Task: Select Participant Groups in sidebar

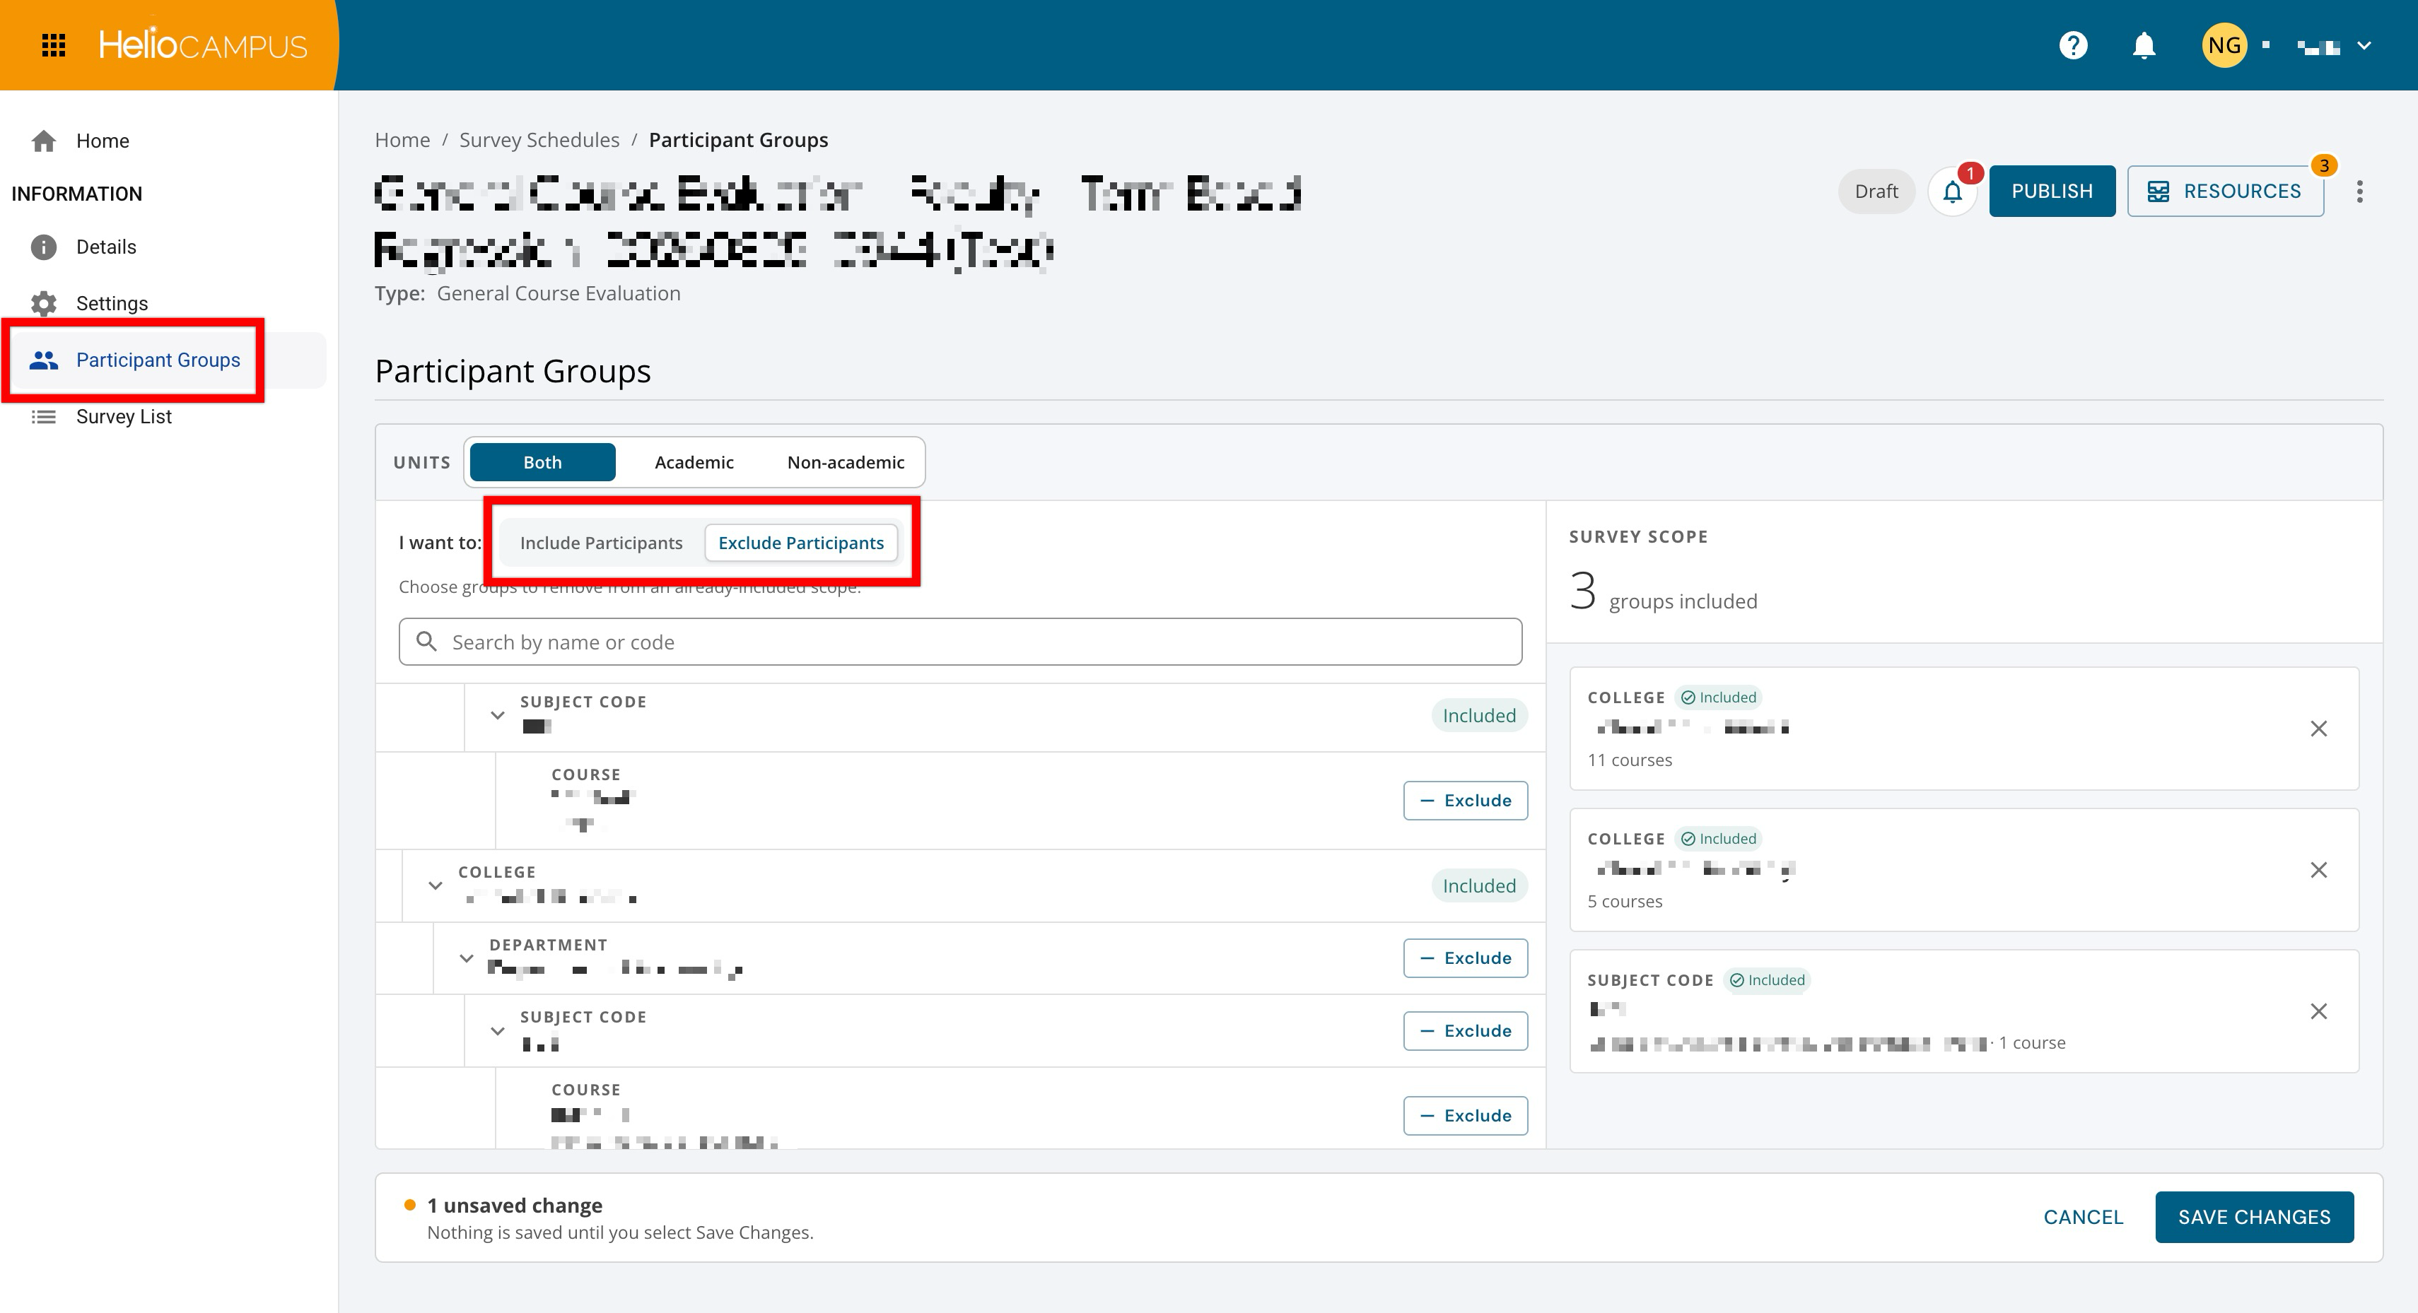Action: (158, 360)
